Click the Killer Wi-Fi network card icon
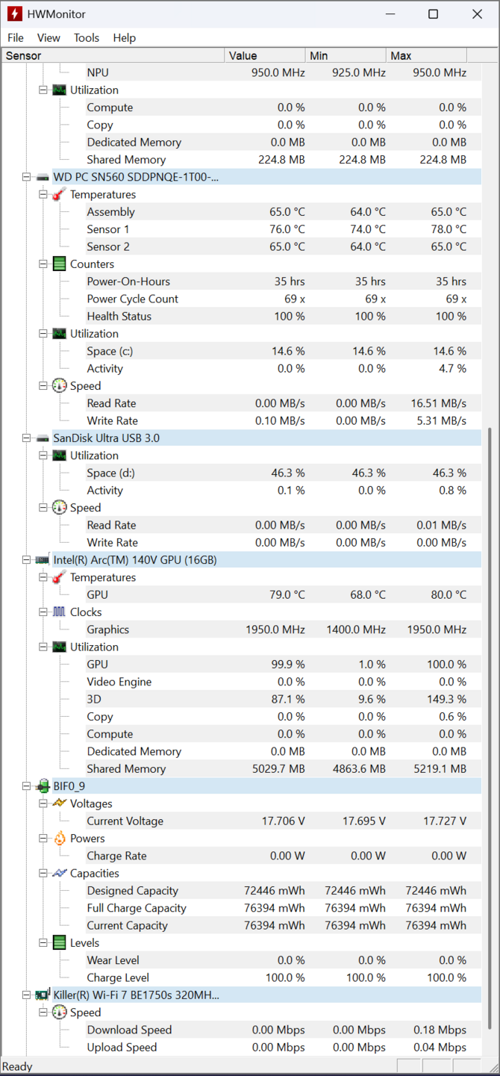This screenshot has height=1076, width=500. coord(43,995)
